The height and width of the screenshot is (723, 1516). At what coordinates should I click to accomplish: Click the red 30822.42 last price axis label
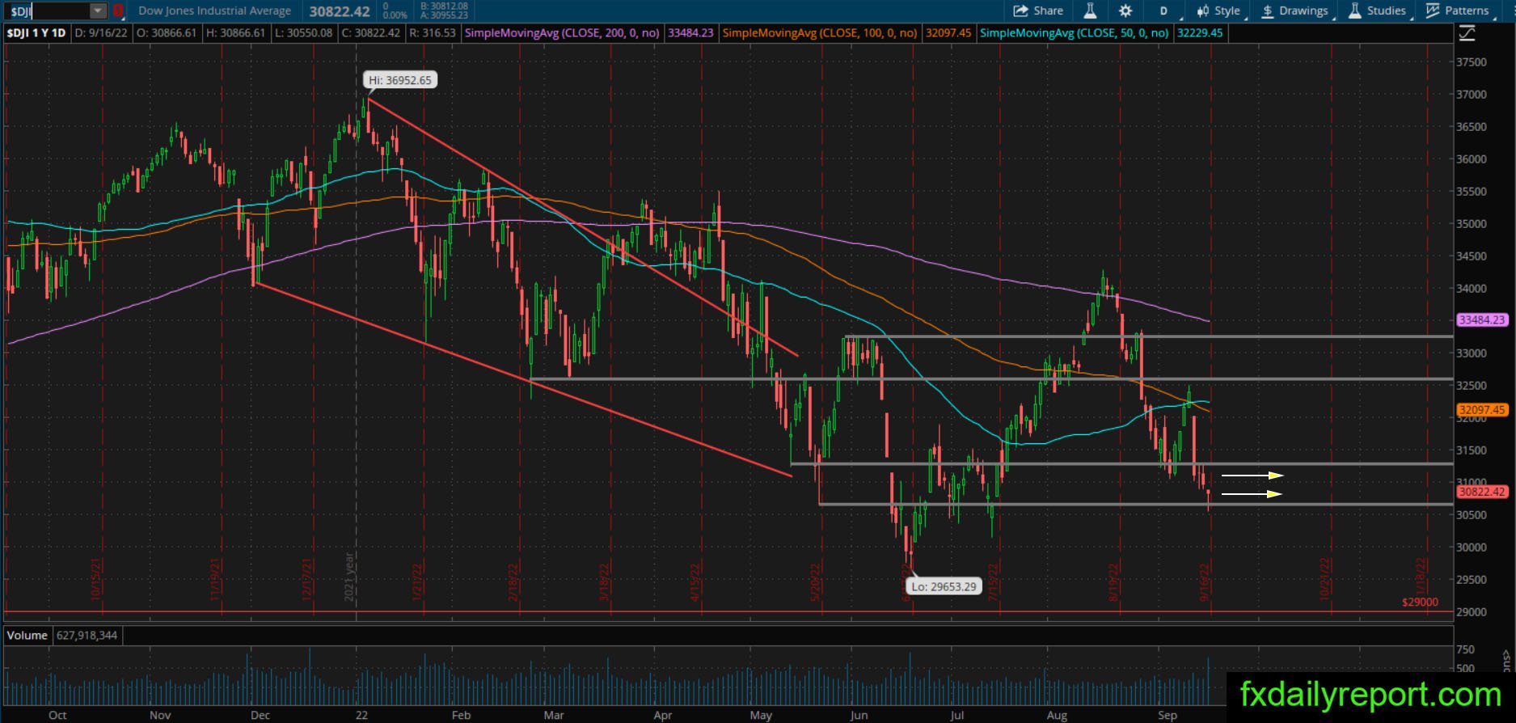1482,492
